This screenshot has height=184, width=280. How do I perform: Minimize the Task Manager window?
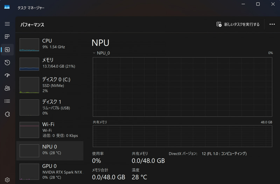click(x=243, y=4)
